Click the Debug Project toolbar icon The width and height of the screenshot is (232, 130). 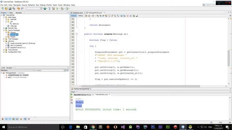(x=62, y=9)
